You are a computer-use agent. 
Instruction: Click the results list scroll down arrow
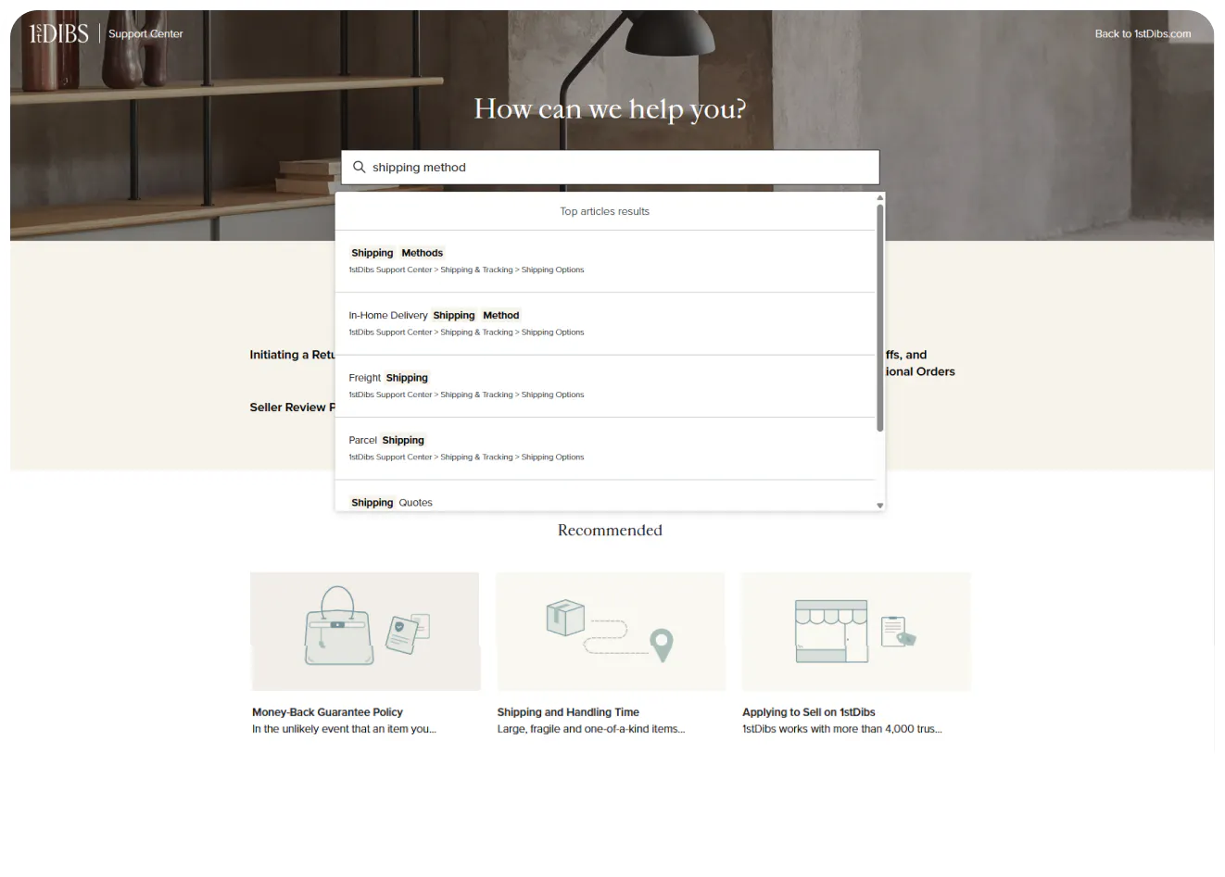click(880, 506)
